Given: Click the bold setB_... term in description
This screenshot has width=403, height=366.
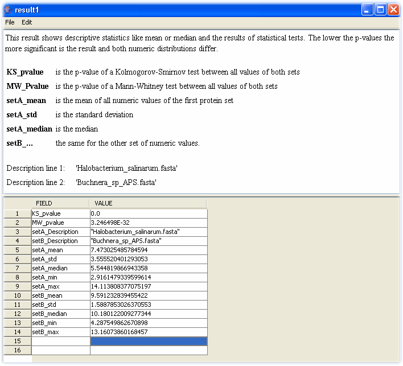Looking at the screenshot, I should pyautogui.click(x=19, y=143).
